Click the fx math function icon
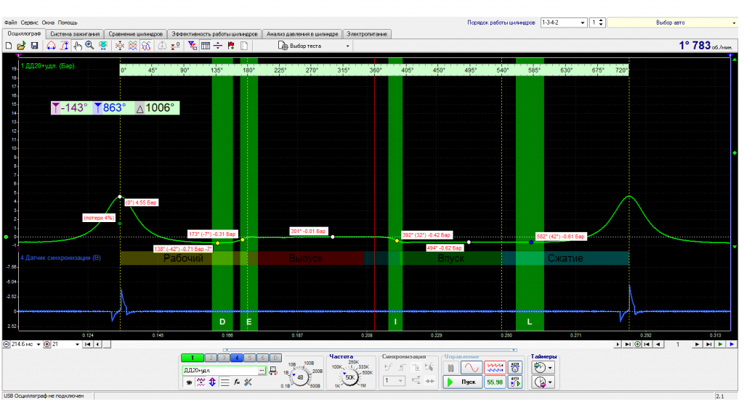The width and height of the screenshot is (744, 402). pos(237,382)
